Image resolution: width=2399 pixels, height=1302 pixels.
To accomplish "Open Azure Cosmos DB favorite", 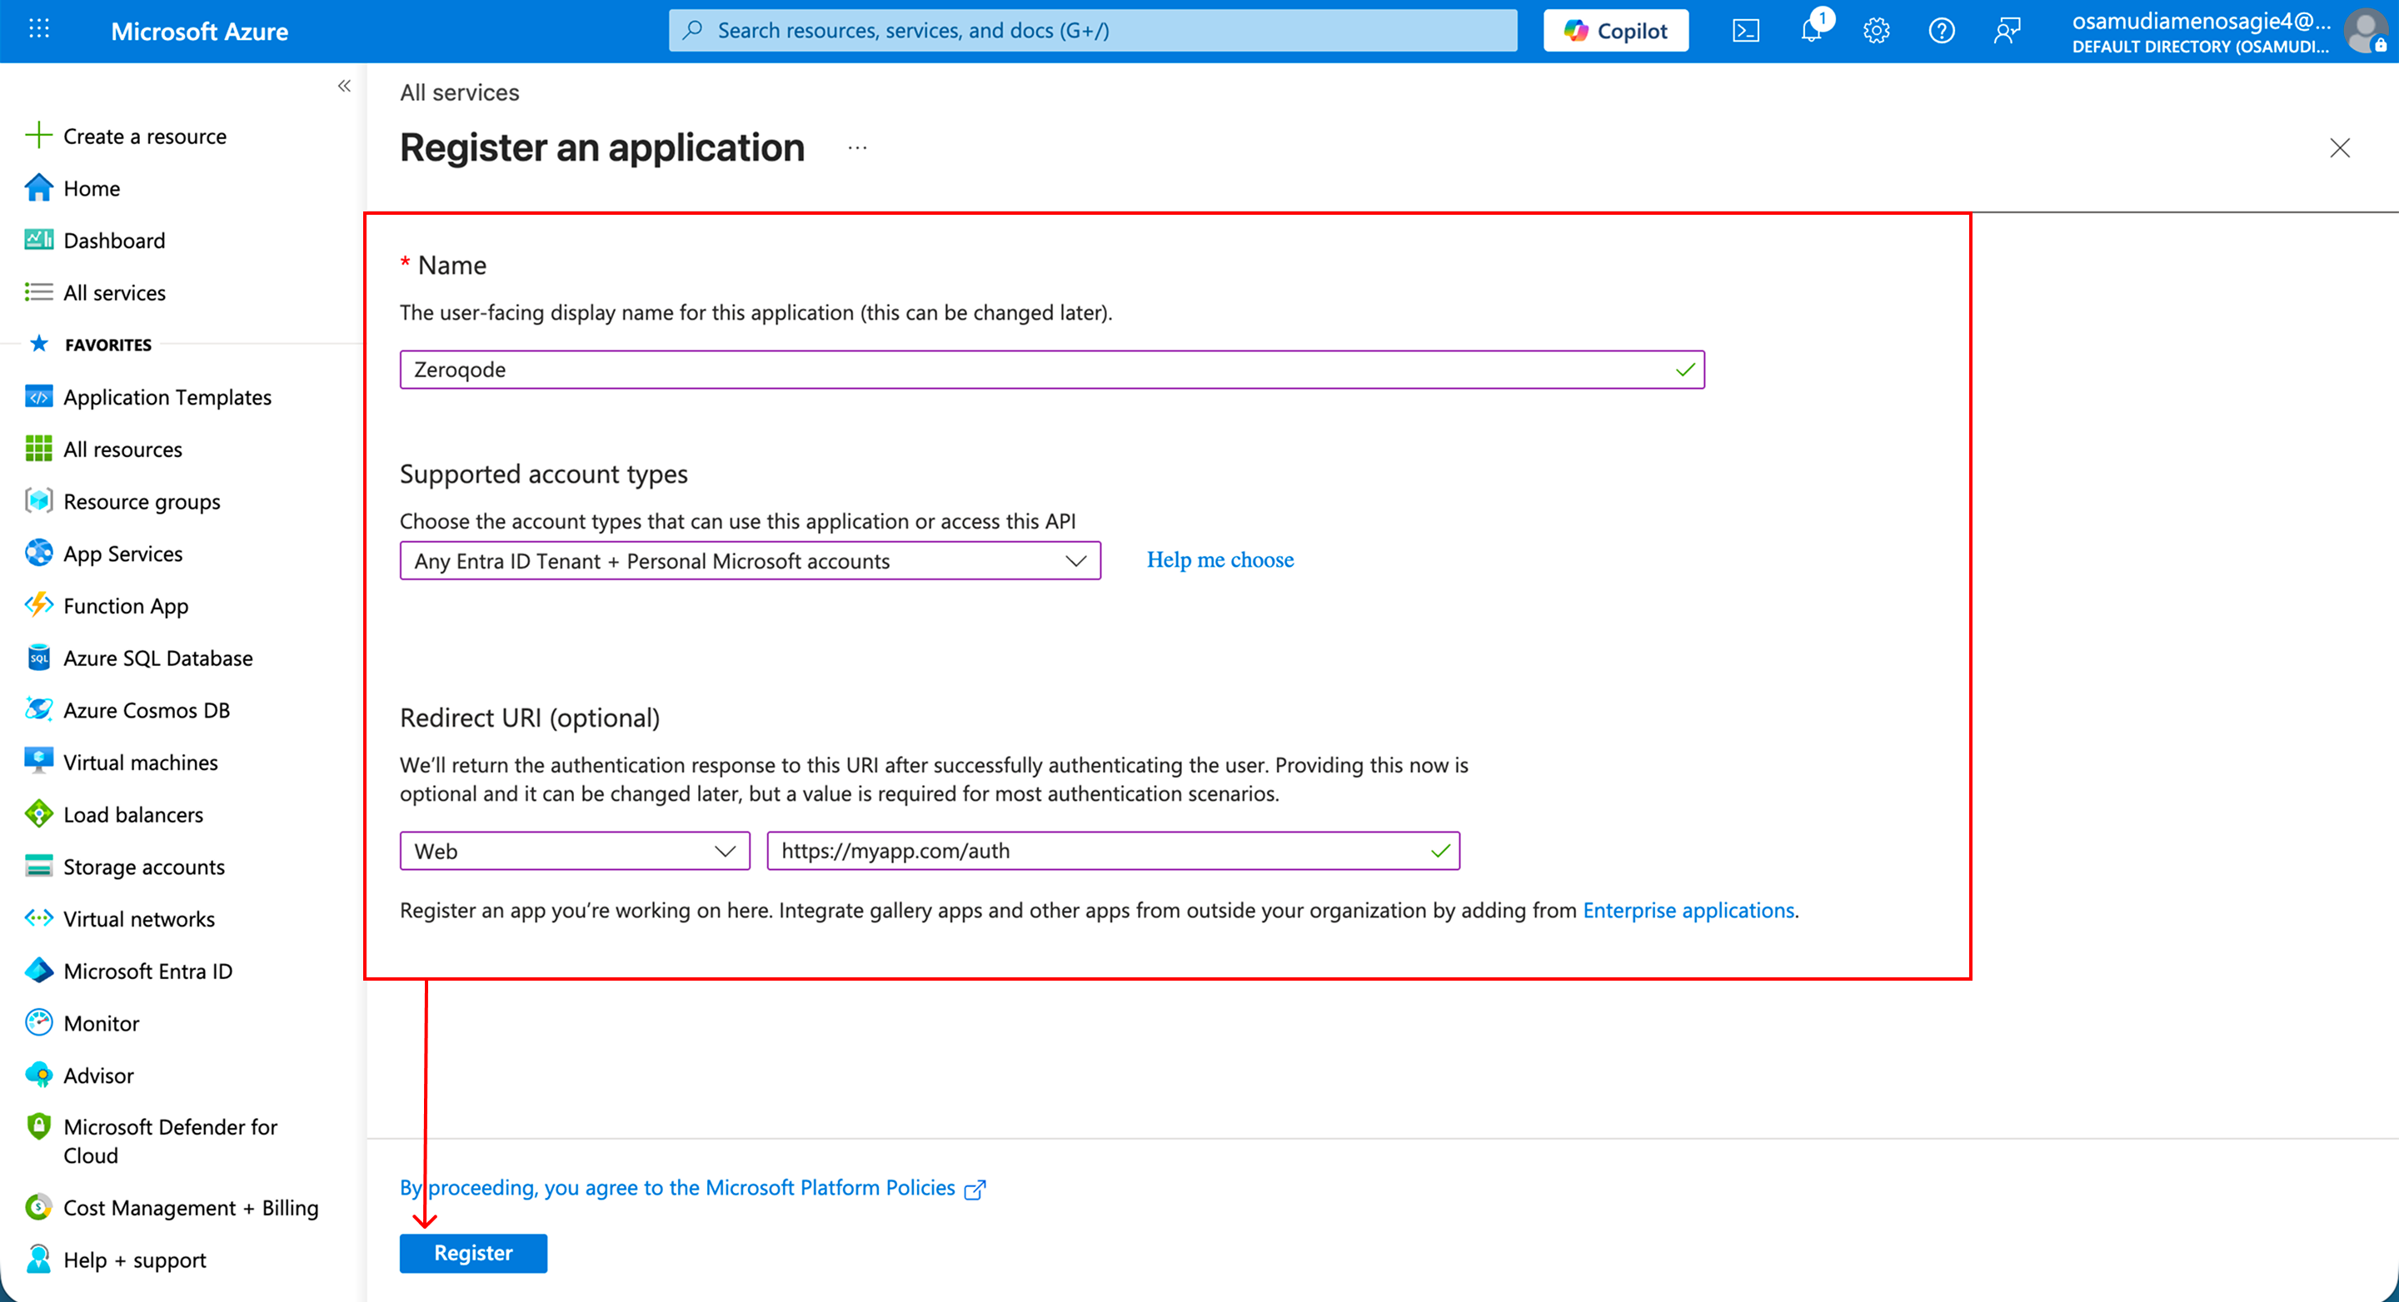I will (x=147, y=710).
